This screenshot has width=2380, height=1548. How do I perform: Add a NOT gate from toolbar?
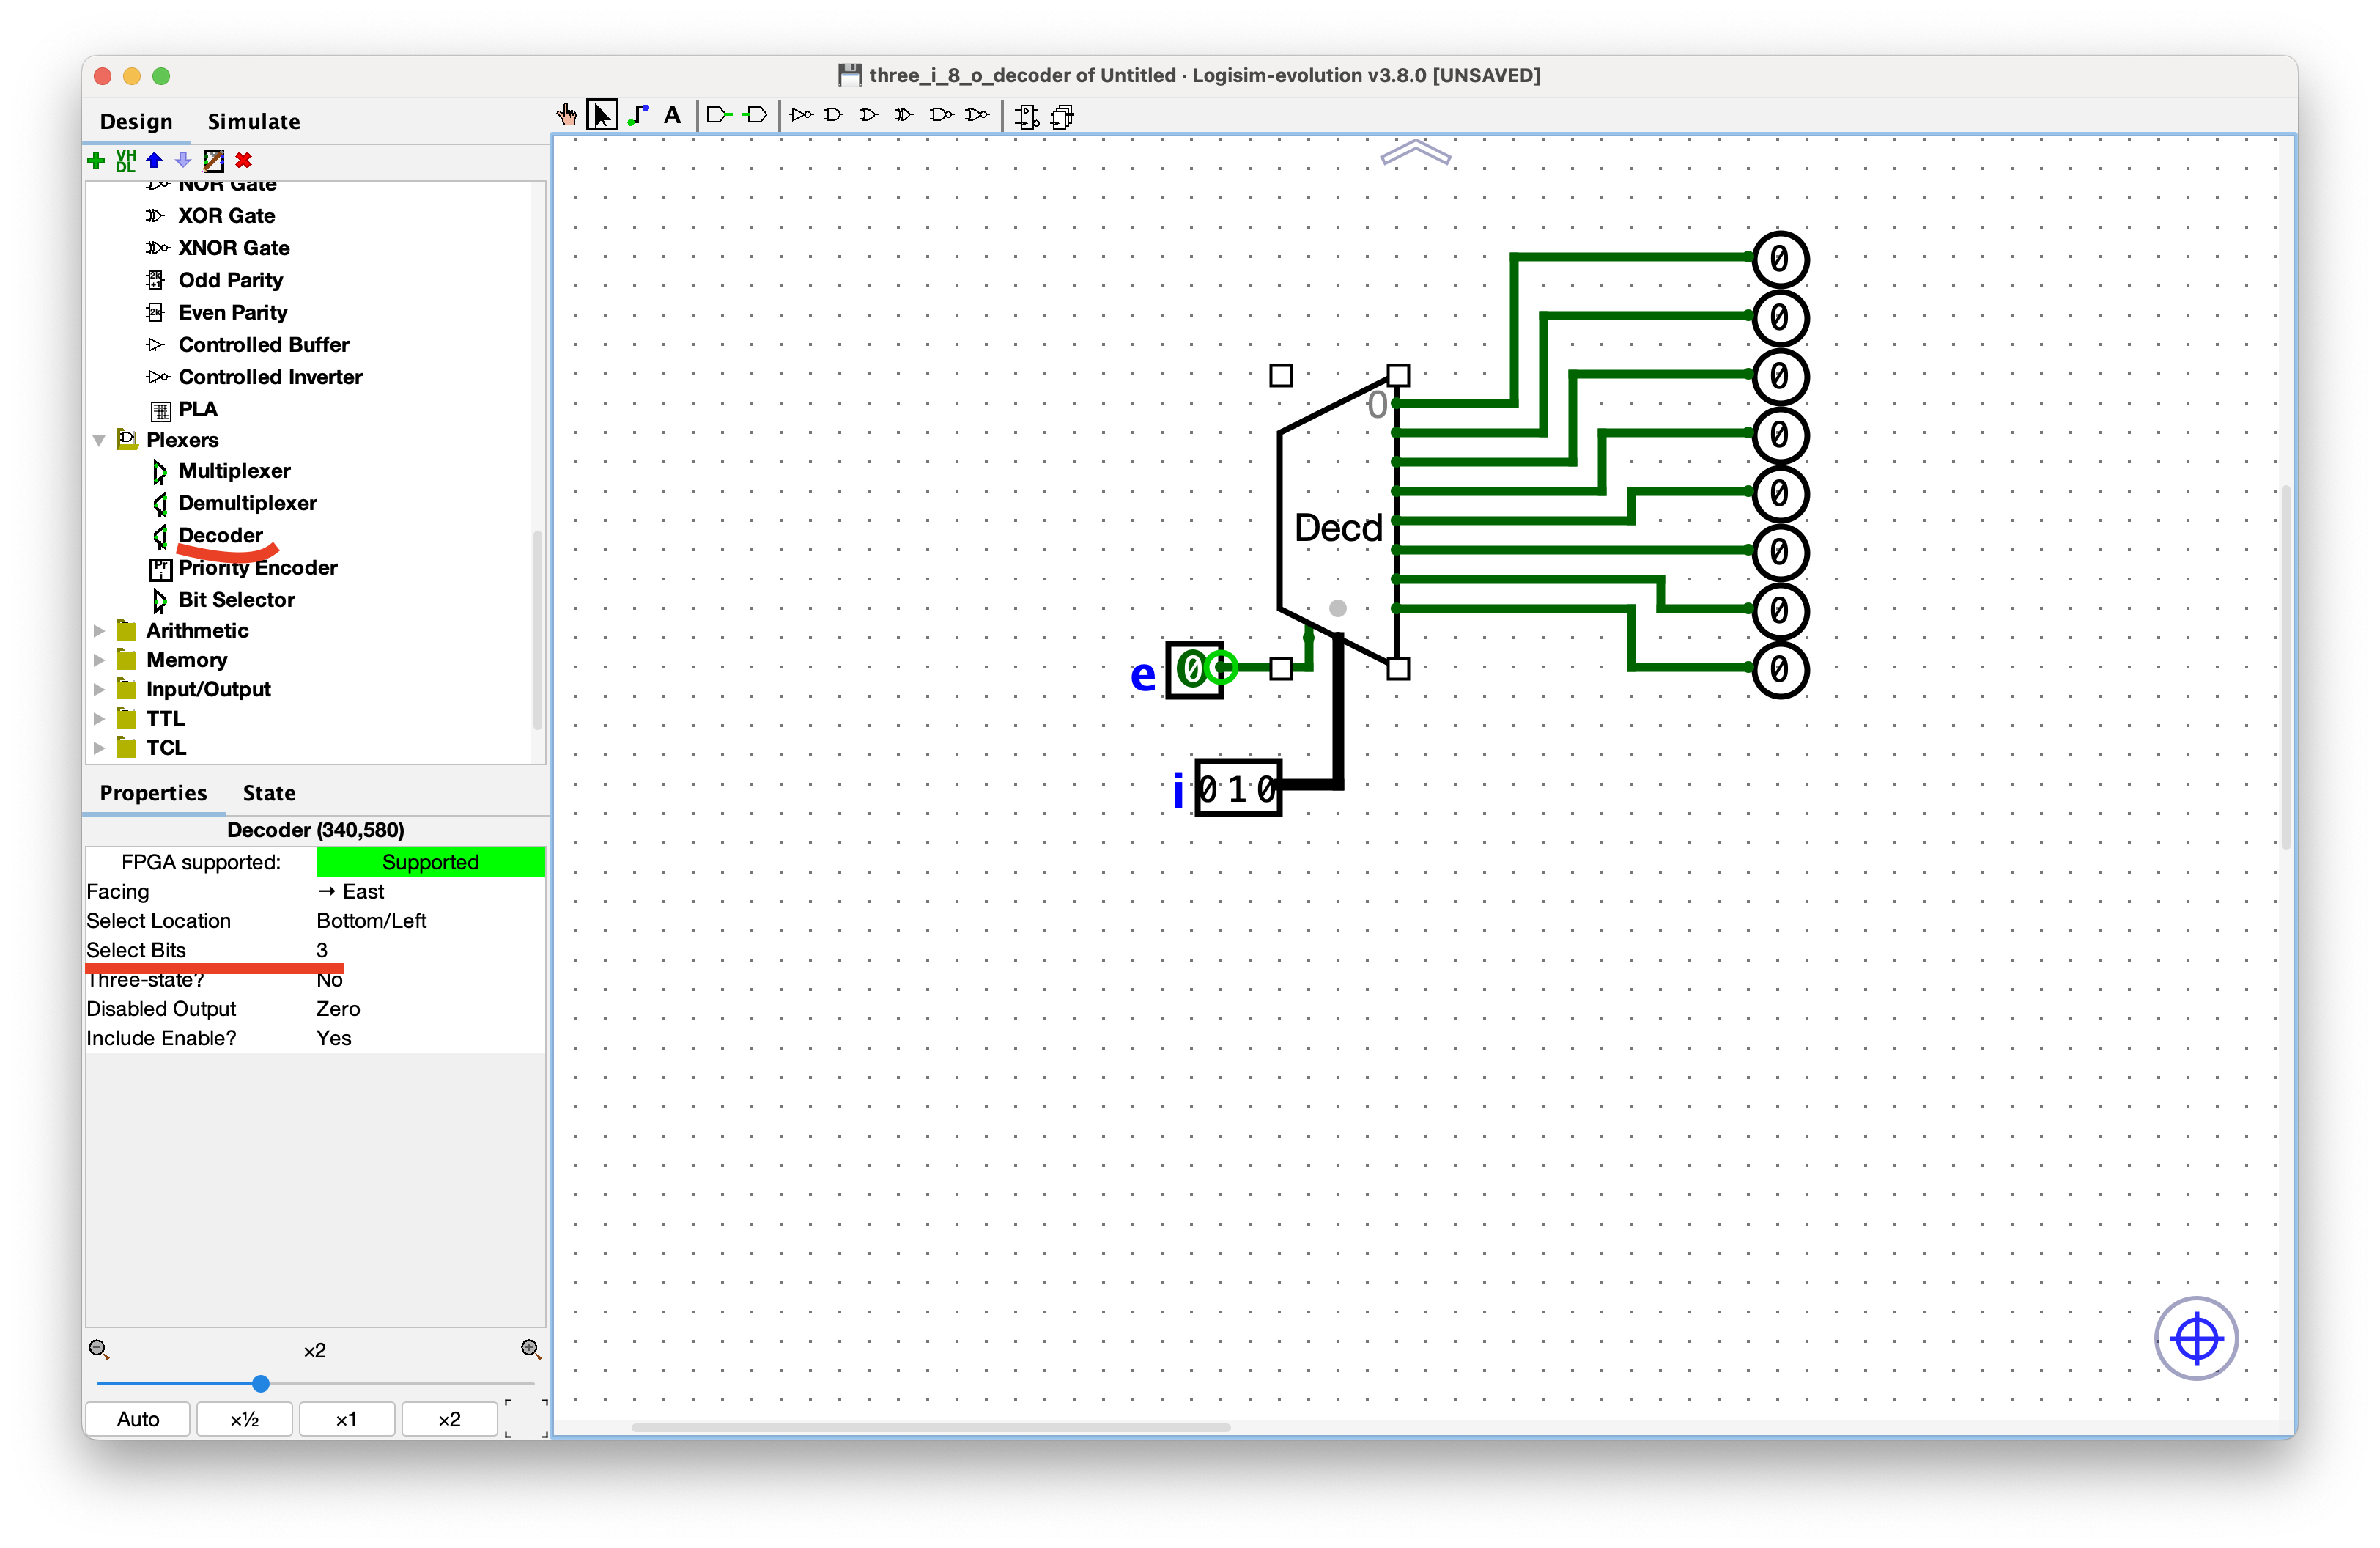point(801,115)
